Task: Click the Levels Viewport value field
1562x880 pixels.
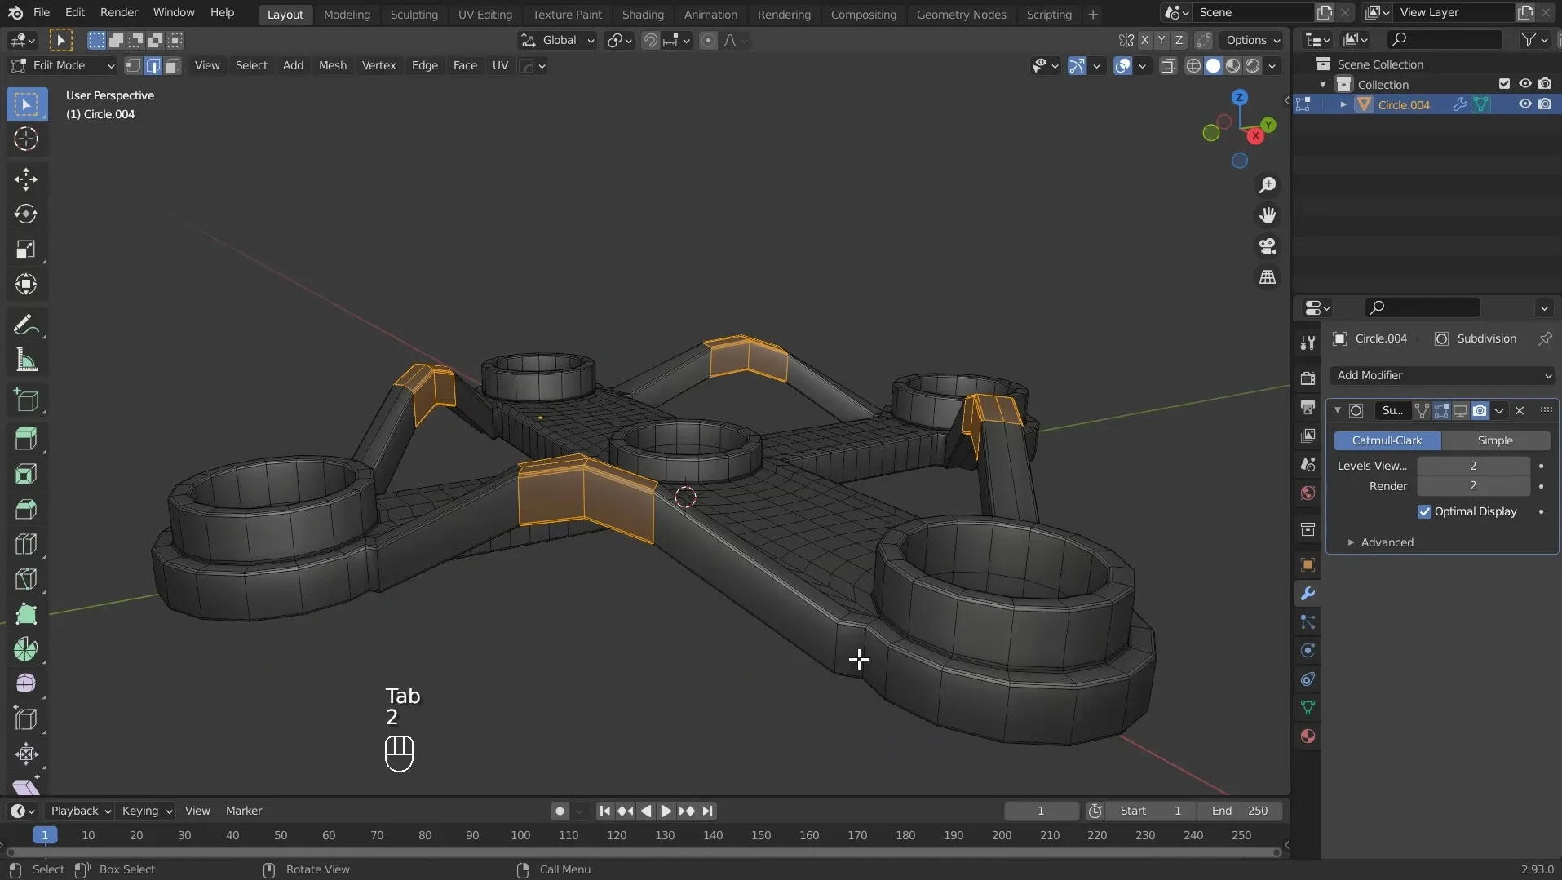Action: [x=1472, y=466]
